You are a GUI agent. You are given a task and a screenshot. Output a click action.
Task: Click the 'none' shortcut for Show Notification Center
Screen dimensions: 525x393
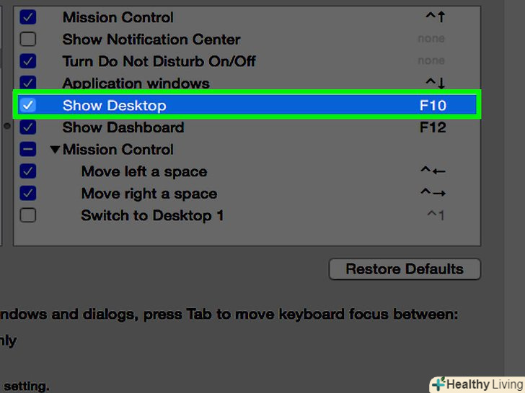pyautogui.click(x=431, y=40)
